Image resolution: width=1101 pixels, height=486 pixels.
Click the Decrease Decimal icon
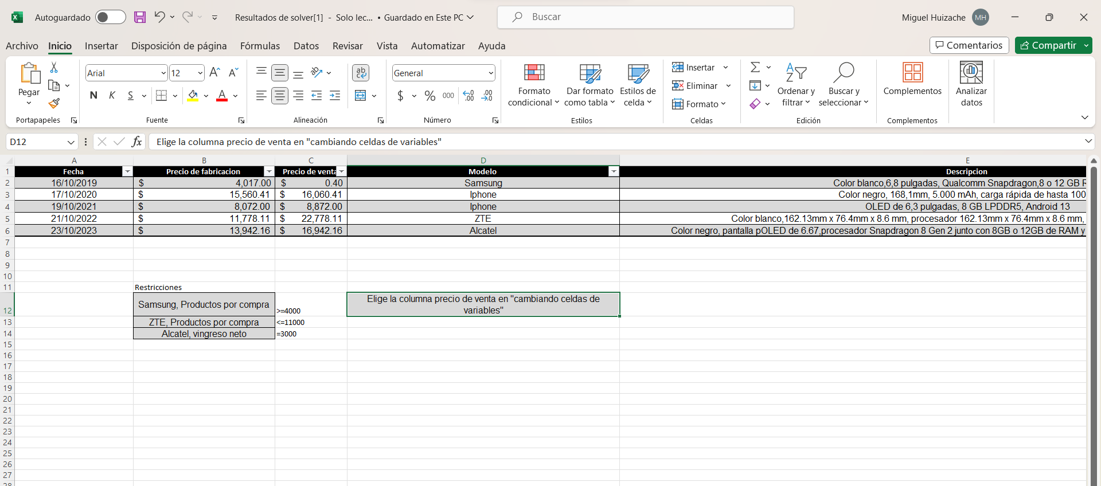(x=487, y=96)
